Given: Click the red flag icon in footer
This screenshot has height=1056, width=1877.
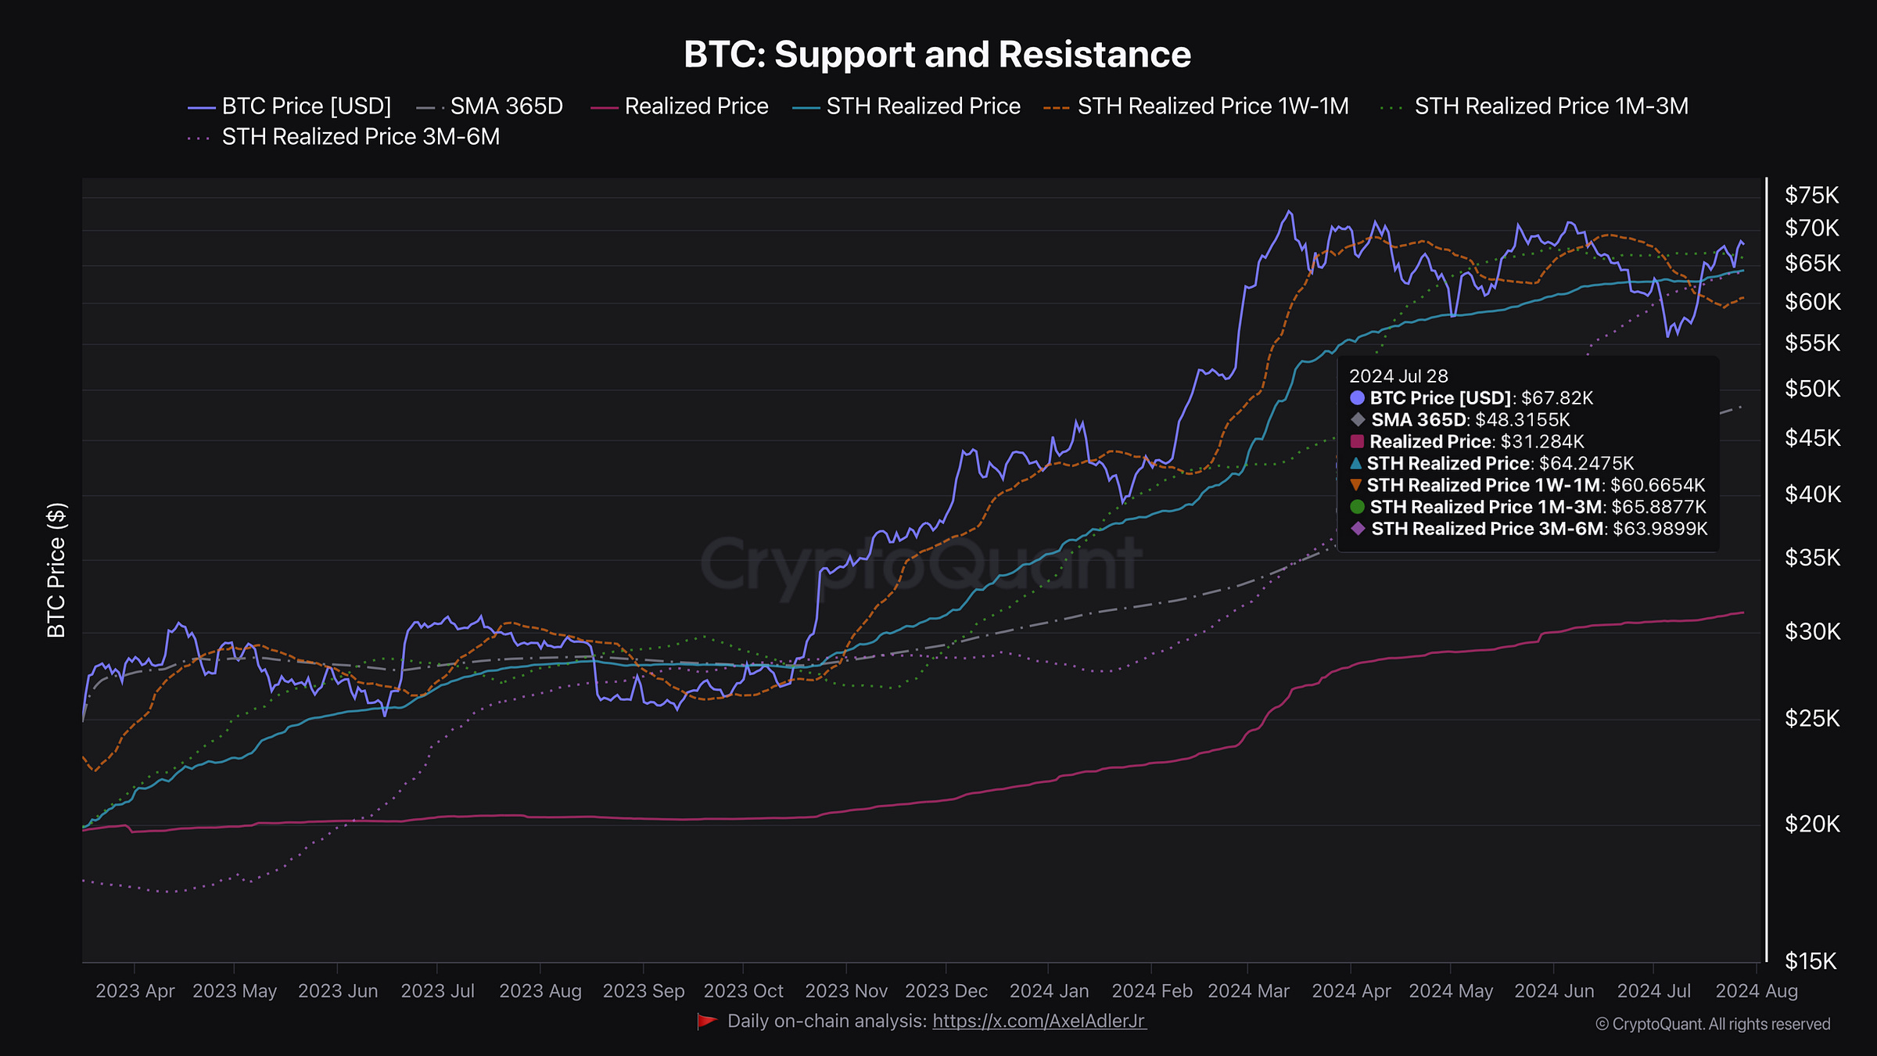Looking at the screenshot, I should [x=707, y=1021].
